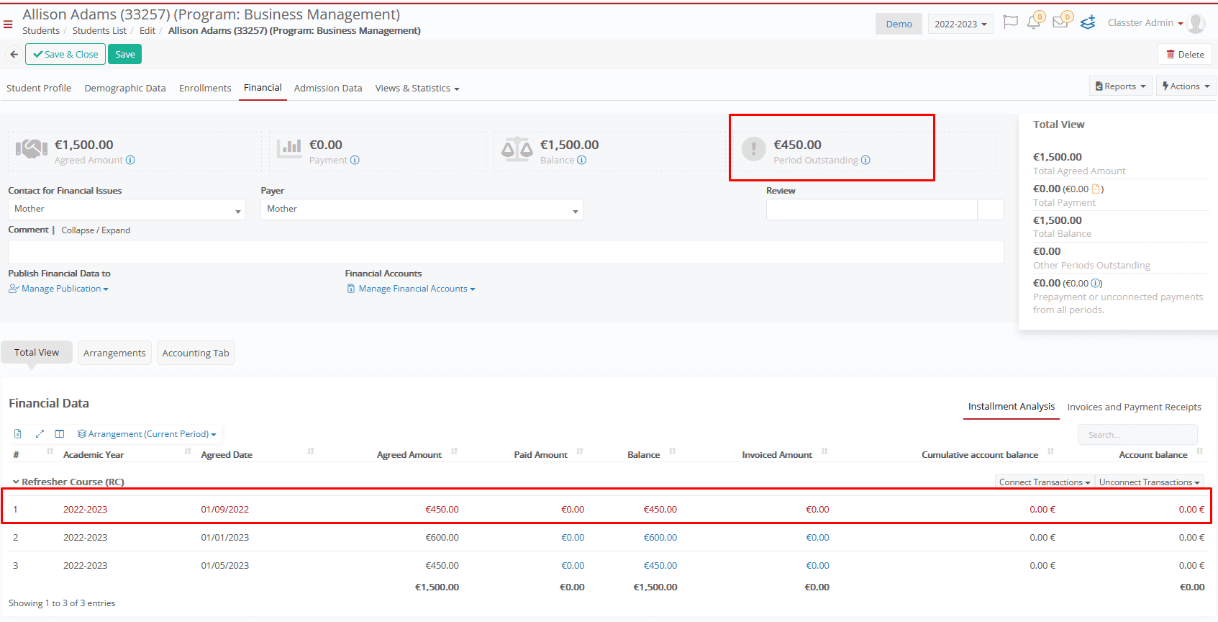This screenshot has height=622, width=1218.
Task: Click the Balance info icon
Action: [581, 160]
